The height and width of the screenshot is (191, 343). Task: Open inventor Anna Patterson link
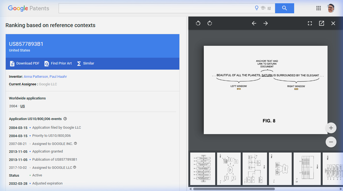point(36,77)
